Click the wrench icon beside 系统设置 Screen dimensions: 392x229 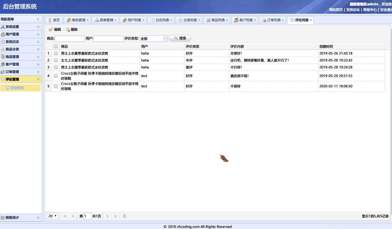(3, 27)
